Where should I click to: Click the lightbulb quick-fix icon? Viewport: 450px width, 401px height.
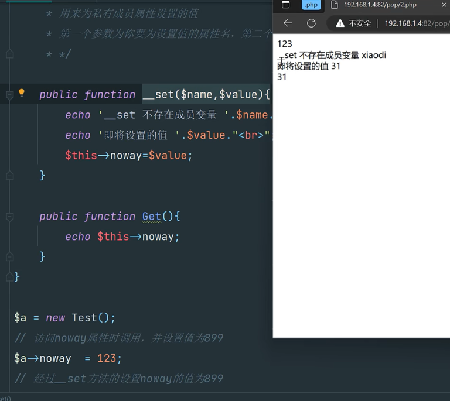pyautogui.click(x=22, y=93)
